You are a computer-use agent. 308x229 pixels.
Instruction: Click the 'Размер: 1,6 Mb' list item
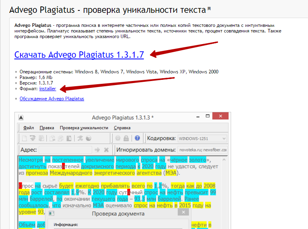36,77
